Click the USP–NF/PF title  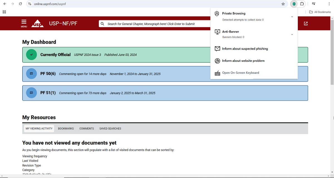click(x=63, y=23)
